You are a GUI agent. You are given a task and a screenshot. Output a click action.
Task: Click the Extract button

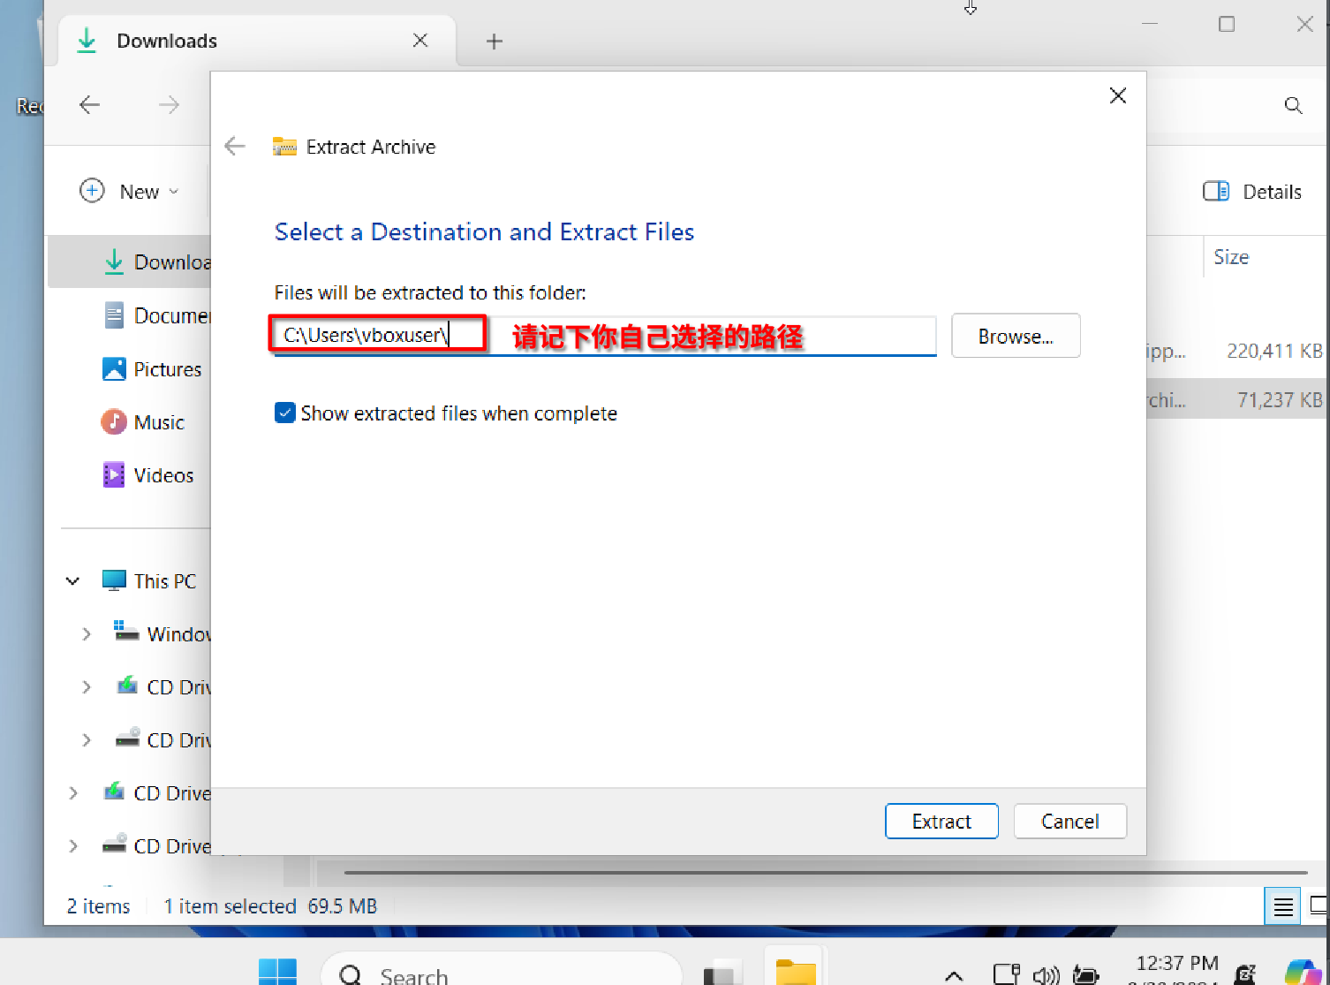pyautogui.click(x=941, y=822)
